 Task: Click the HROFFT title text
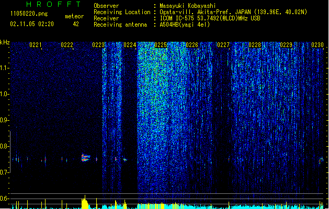coord(53,4)
